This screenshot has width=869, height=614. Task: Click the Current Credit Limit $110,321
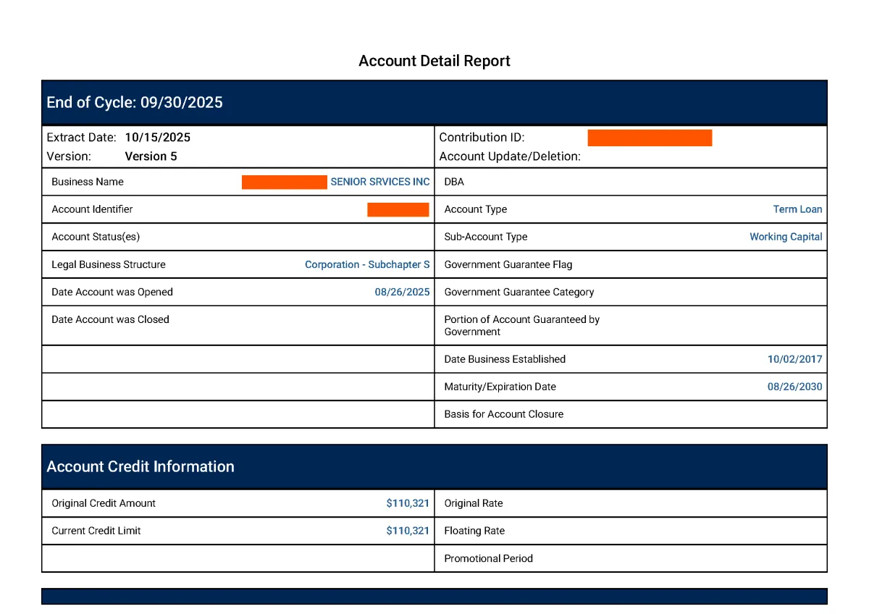[x=408, y=531]
